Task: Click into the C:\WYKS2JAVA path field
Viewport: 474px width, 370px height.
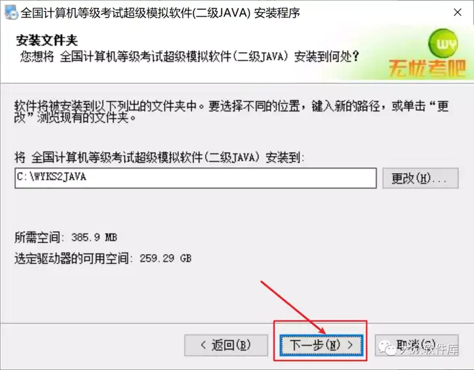Action: click(x=196, y=178)
